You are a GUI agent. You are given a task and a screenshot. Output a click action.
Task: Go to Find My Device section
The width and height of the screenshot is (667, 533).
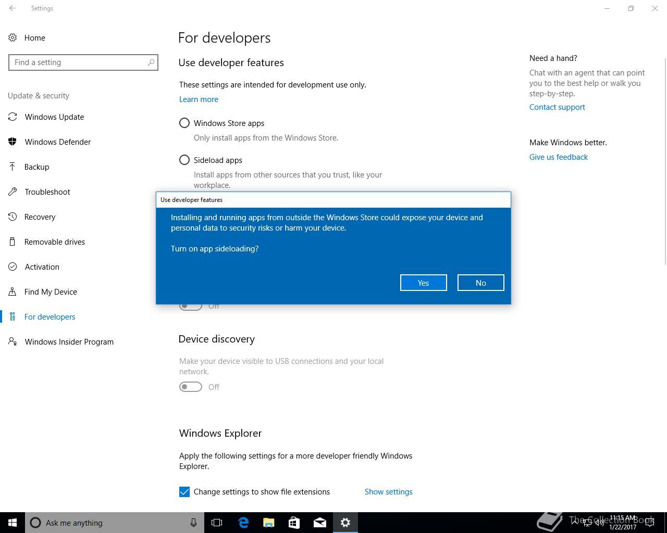click(x=51, y=291)
